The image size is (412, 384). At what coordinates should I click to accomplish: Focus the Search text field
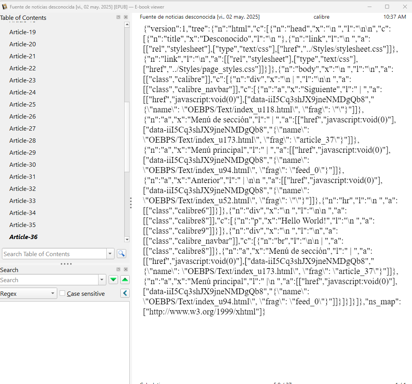49,280
